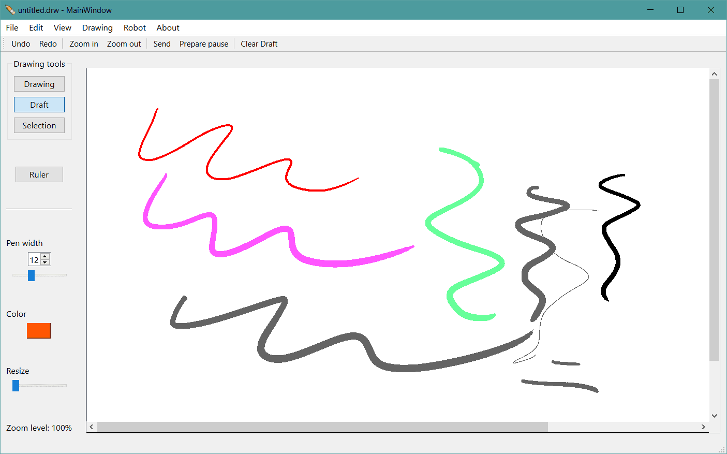
Task: Open the Edit menu
Action: (36, 28)
